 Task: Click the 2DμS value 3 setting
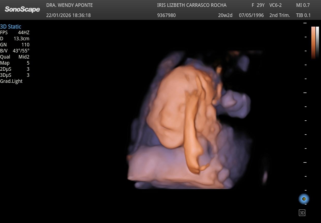pos(15,69)
